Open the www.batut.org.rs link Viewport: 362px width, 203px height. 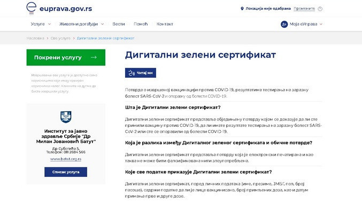point(66,159)
